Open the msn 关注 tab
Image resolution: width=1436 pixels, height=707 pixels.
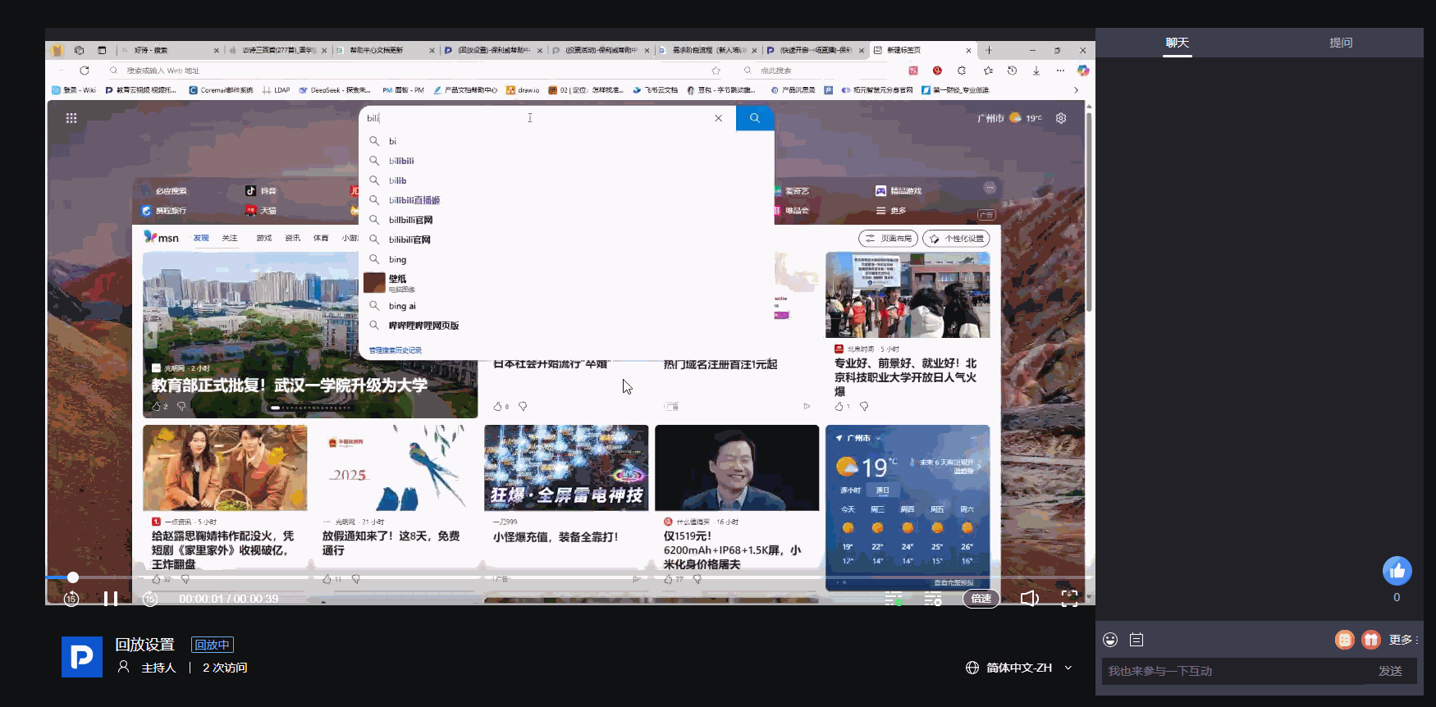coord(230,238)
